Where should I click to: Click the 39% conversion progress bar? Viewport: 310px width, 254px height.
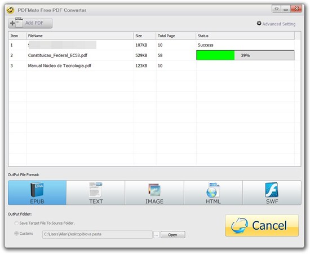245,55
